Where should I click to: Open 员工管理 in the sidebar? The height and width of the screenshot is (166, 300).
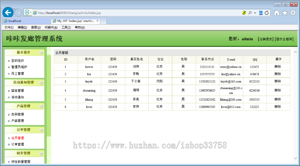(x=17, y=74)
